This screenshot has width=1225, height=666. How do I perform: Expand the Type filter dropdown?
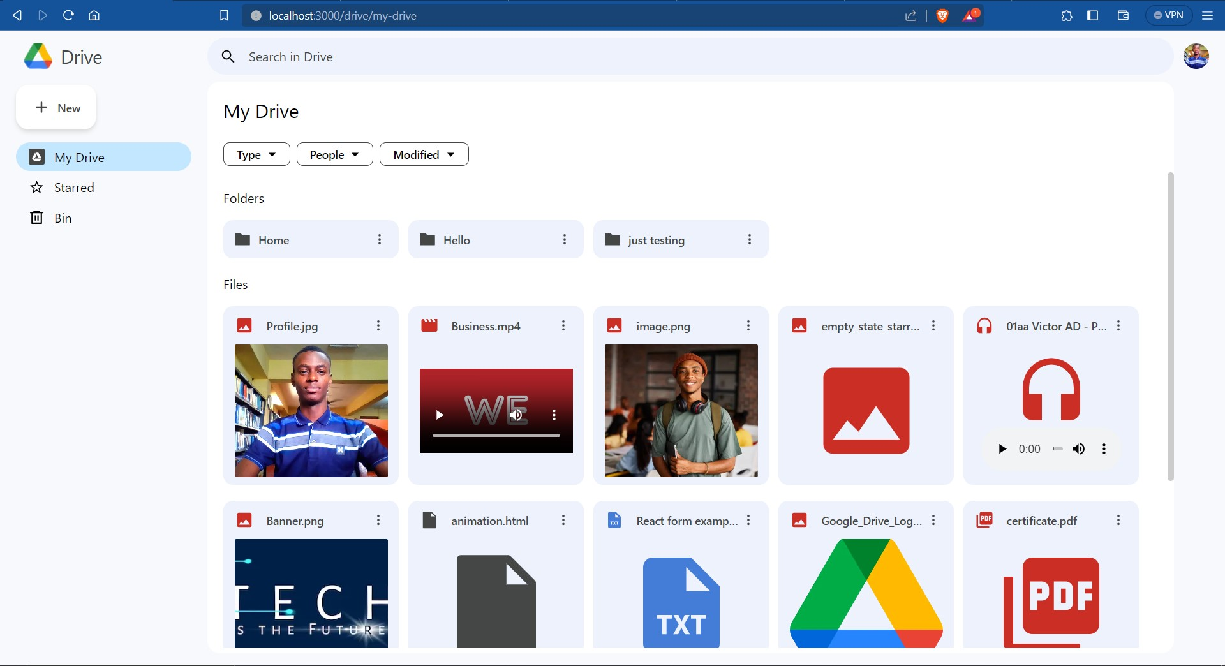256,154
